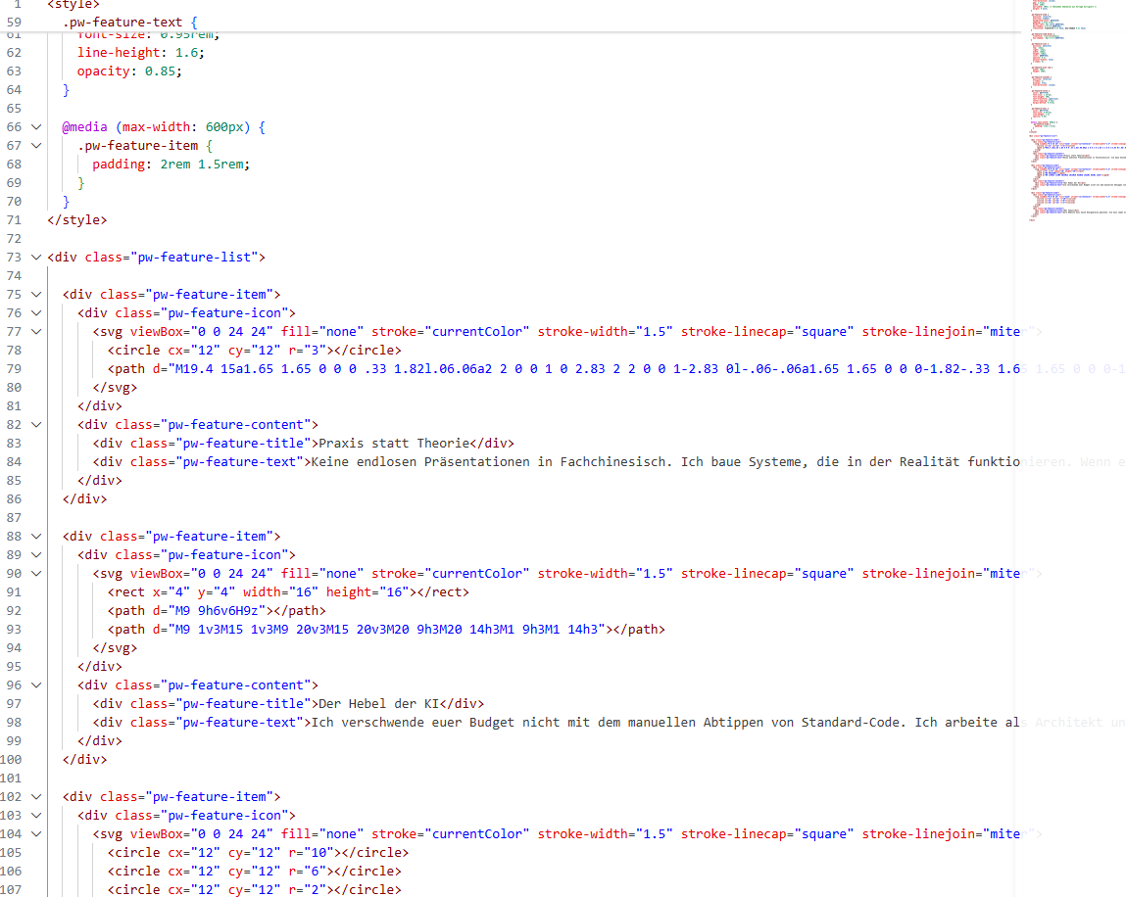Click the closing </svg> tag on line 94
Image resolution: width=1126 pixels, height=897 pixels.
(x=115, y=648)
